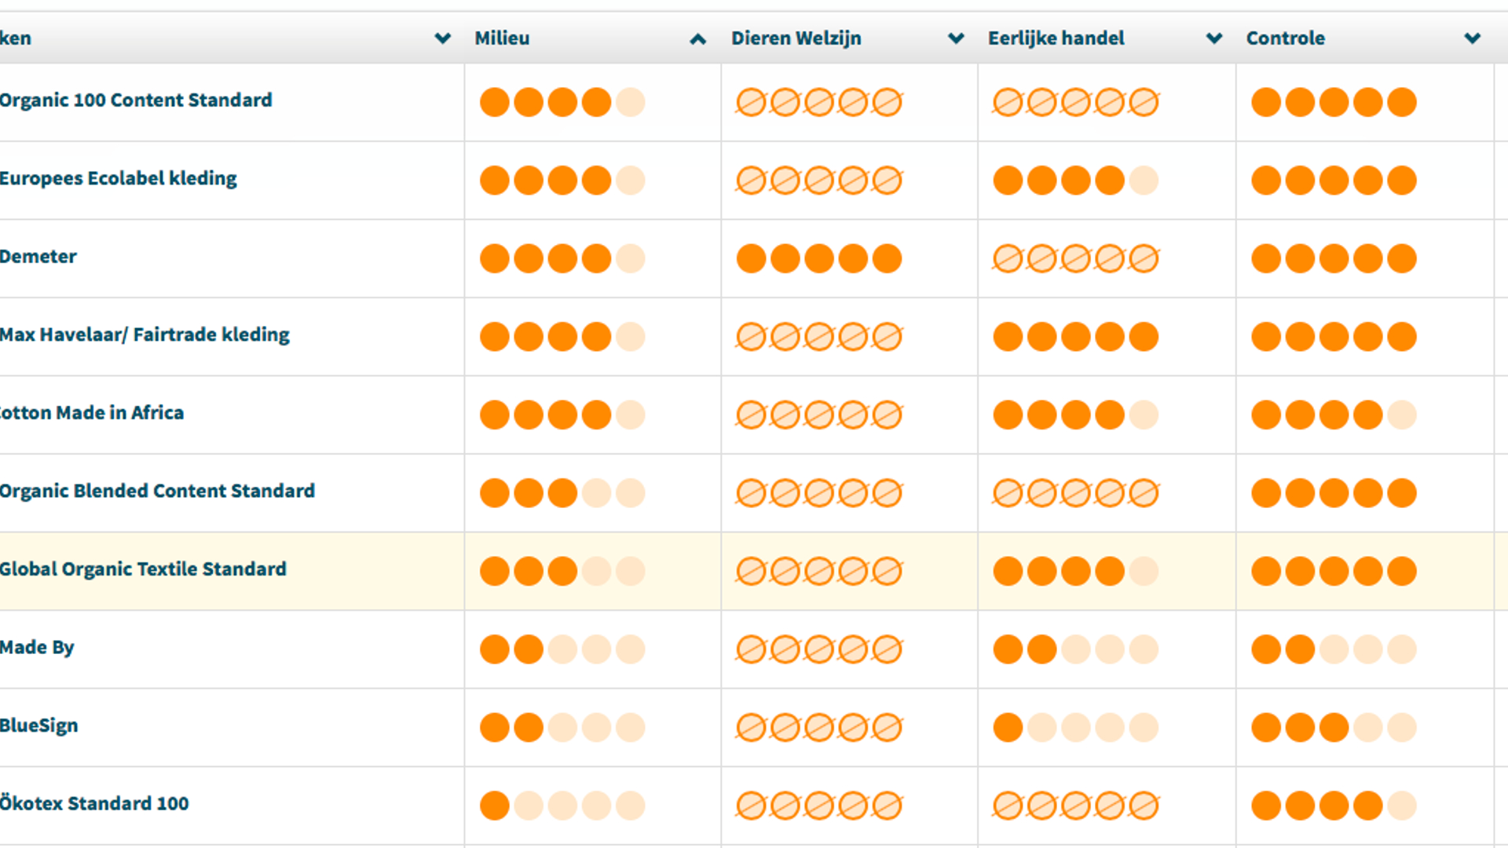The height and width of the screenshot is (848, 1508).
Task: Open Organic 100 Content Standard label
Action: click(x=136, y=101)
